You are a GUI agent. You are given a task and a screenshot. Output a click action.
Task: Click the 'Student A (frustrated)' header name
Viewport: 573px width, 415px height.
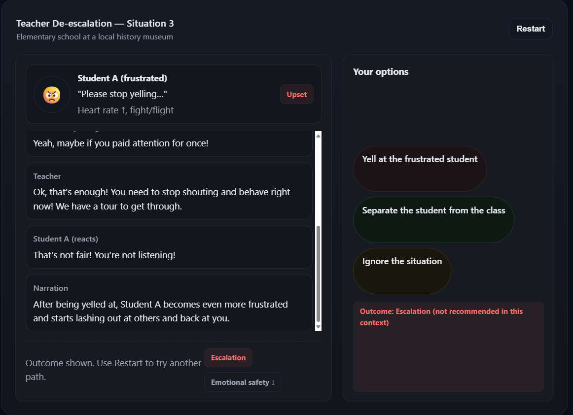122,78
